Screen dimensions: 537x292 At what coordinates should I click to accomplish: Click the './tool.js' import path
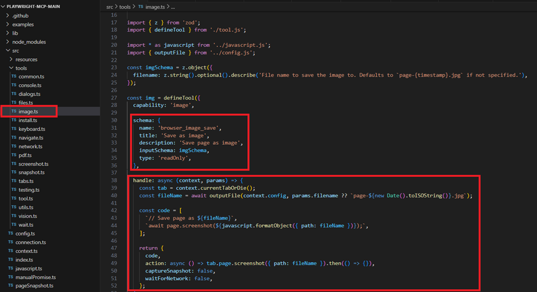228,30
